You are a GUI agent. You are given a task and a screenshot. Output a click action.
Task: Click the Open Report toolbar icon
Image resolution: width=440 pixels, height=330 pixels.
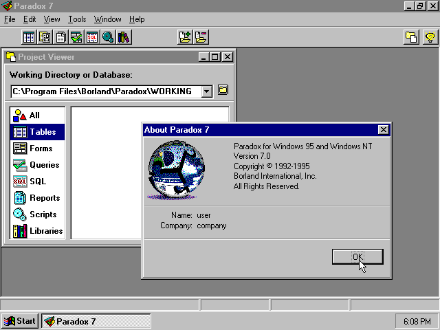coord(60,37)
